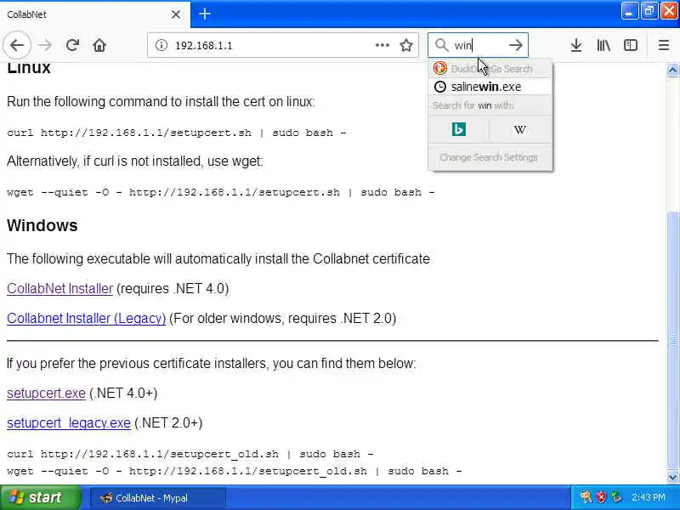The width and height of the screenshot is (680, 510).
Task: Toggle the sidebar view
Action: 630,45
